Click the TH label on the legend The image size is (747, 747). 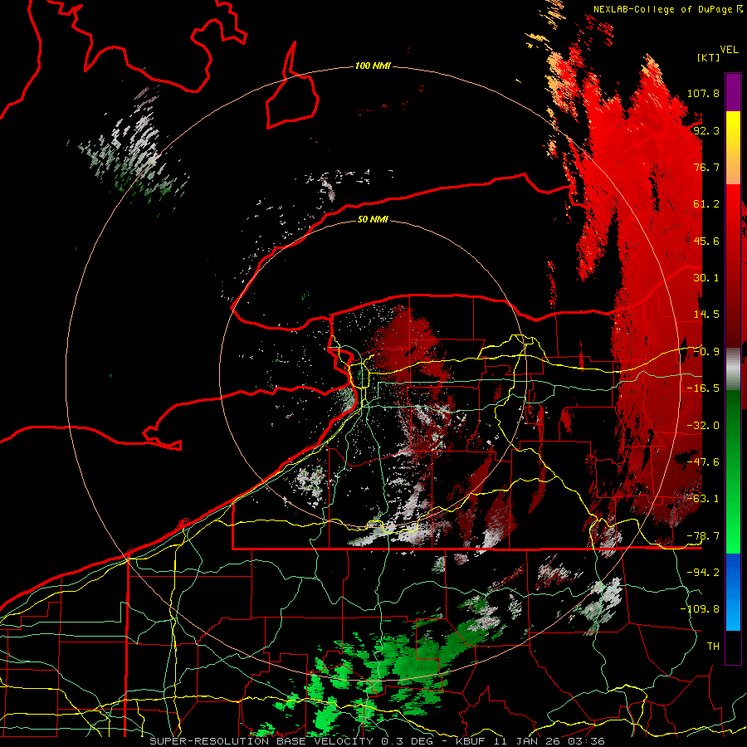(713, 646)
